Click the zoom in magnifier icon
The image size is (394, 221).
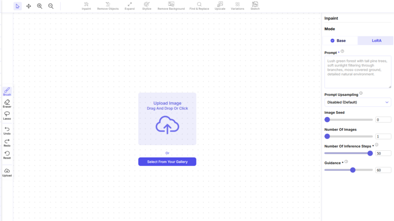coord(40,6)
